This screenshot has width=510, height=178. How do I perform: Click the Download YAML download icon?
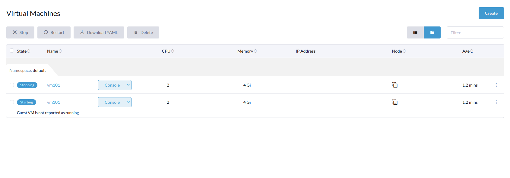pos(82,32)
